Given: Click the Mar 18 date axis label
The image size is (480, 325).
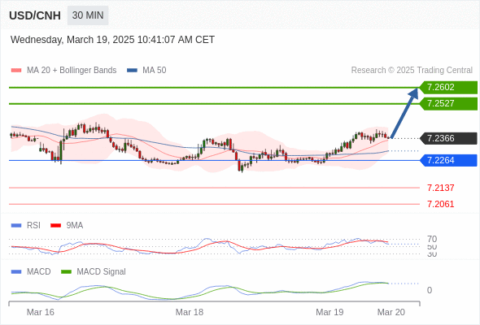Looking at the screenshot, I should point(190,312).
